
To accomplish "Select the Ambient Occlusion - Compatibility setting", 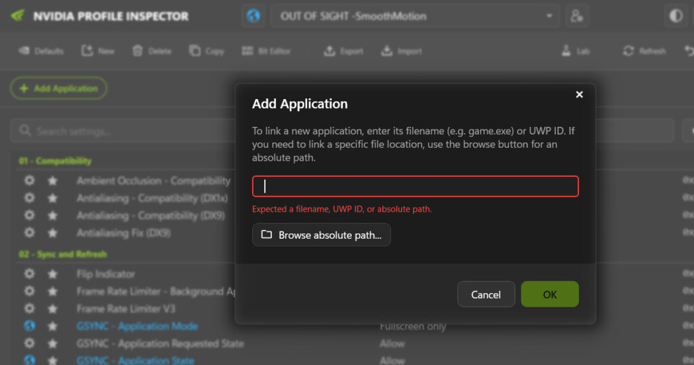I will coord(154,180).
